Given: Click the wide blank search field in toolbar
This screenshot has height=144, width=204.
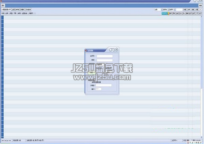Looking at the screenshot, I should (x=179, y=10).
